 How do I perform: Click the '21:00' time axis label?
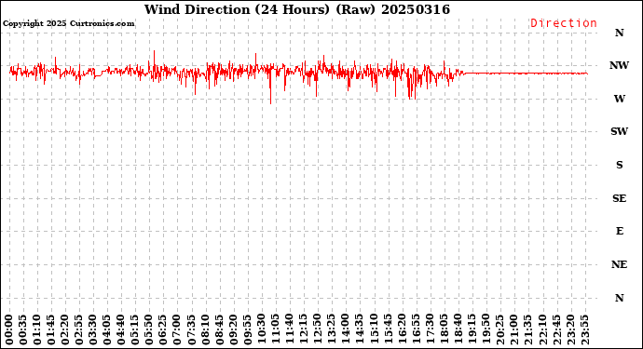[513, 330]
